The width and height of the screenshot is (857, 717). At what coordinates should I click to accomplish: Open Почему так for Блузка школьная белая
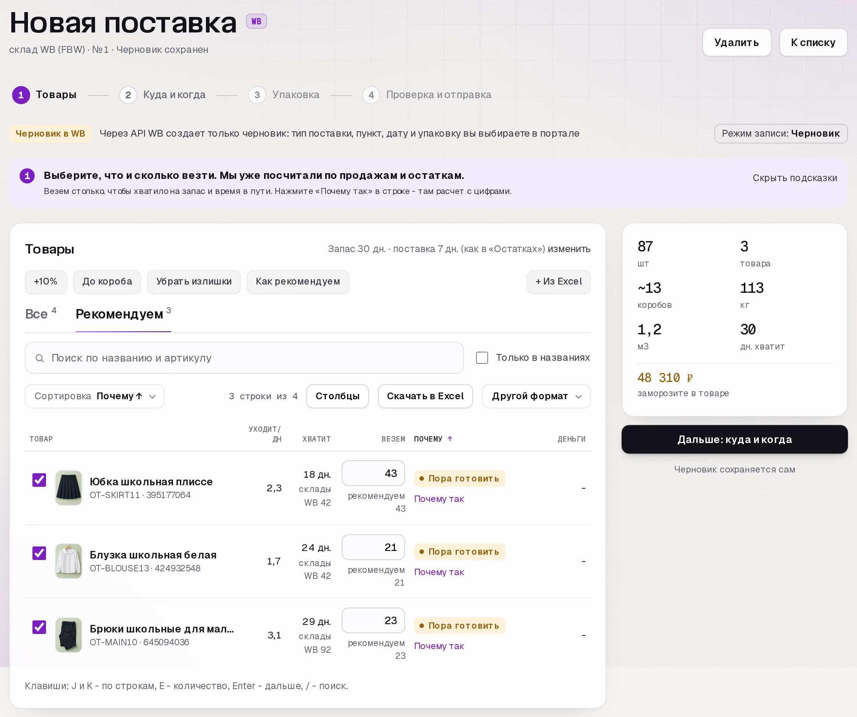(x=439, y=572)
